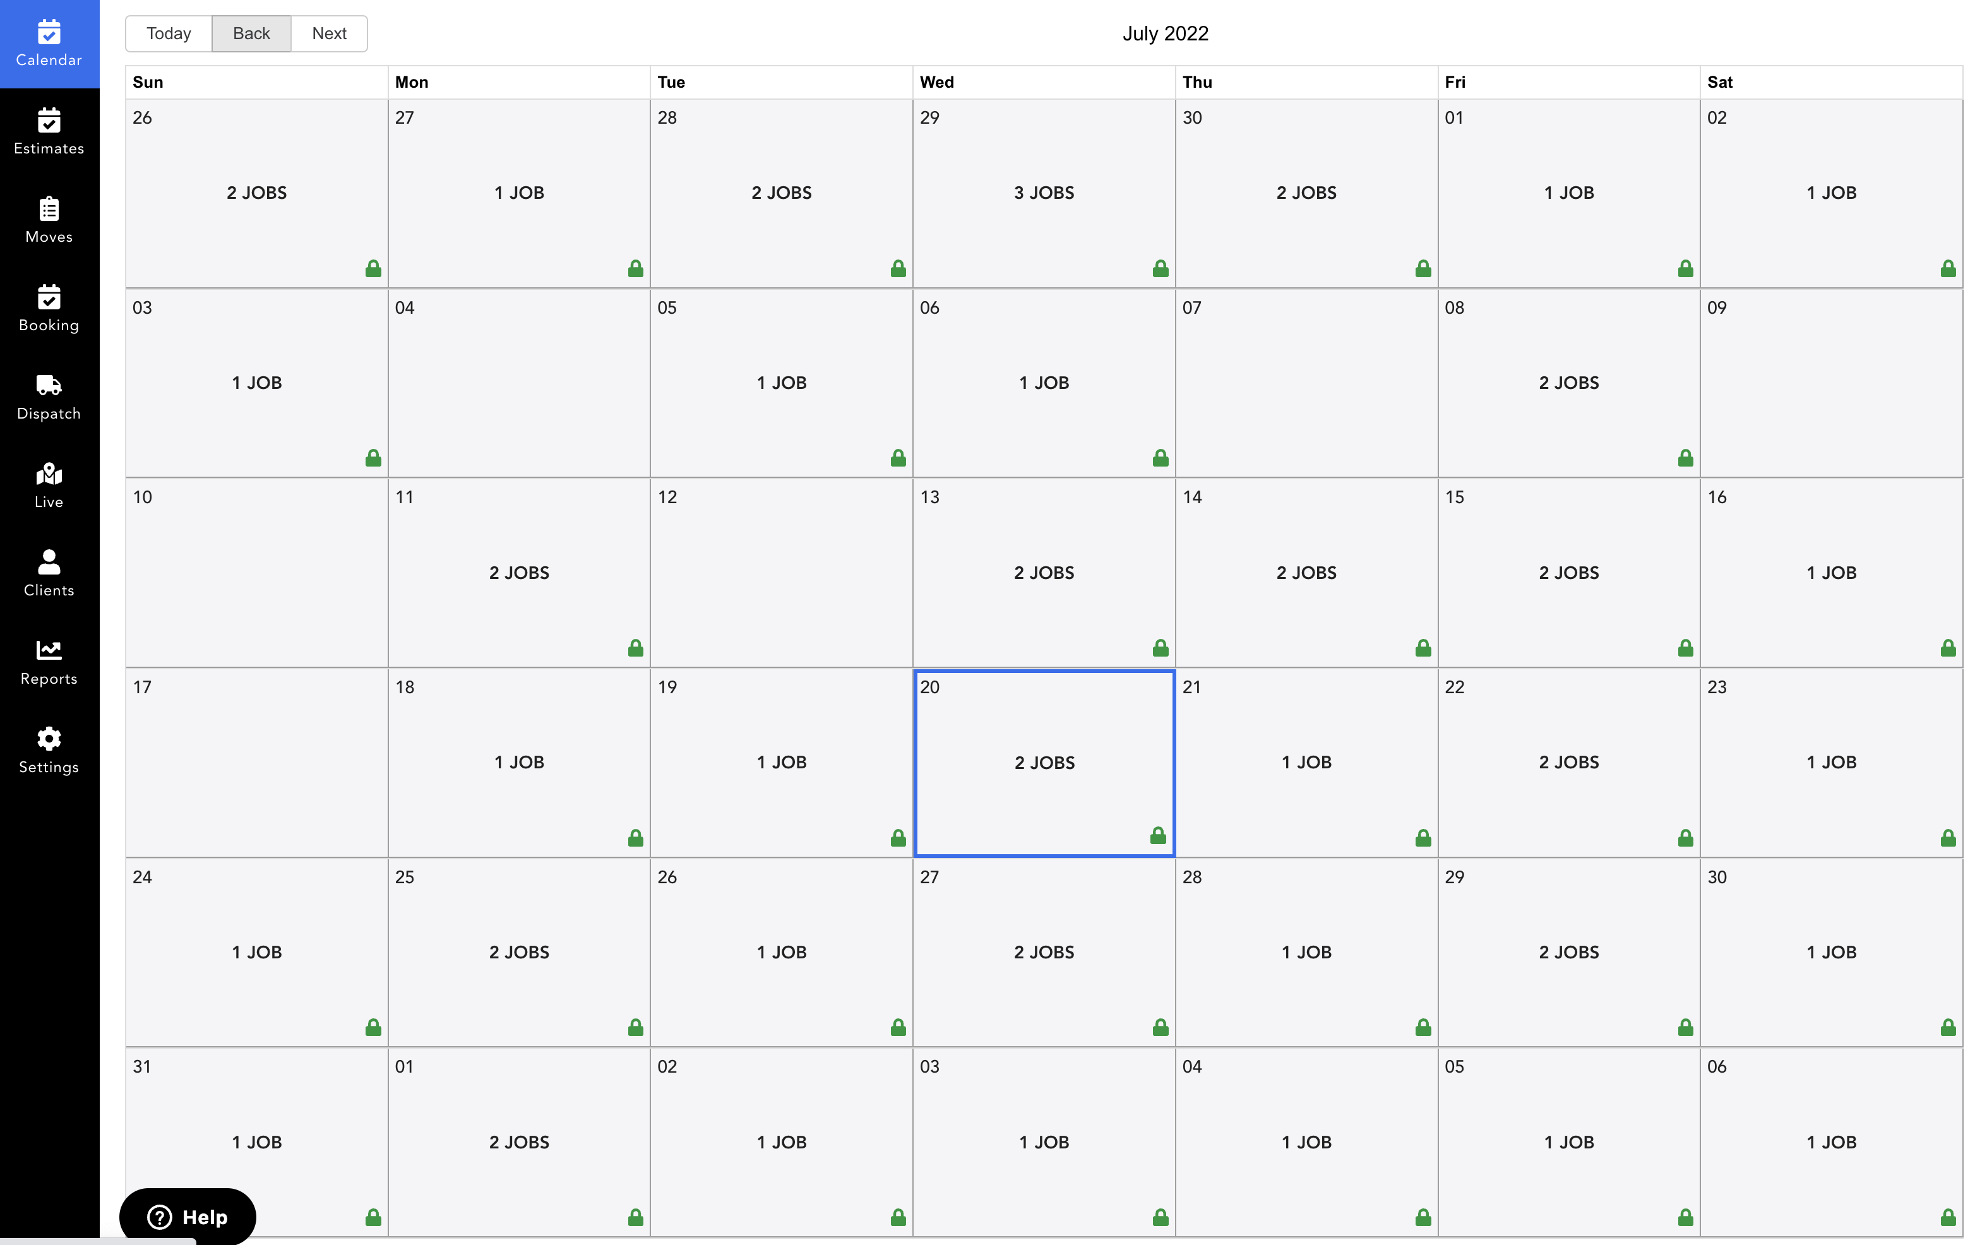Open the Clients section
Viewport: 1975px width, 1245px height.
[x=49, y=572]
